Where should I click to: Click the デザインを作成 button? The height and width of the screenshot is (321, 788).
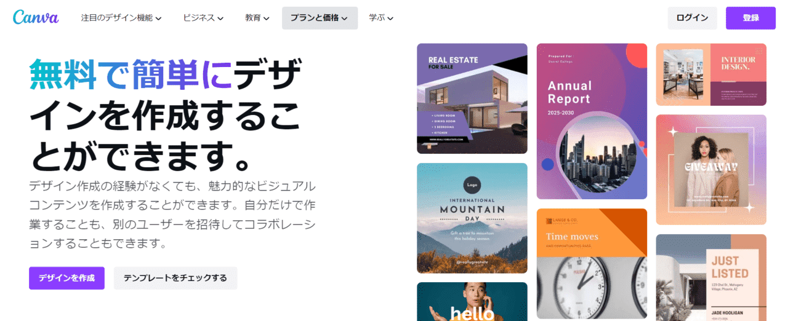pyautogui.click(x=66, y=278)
